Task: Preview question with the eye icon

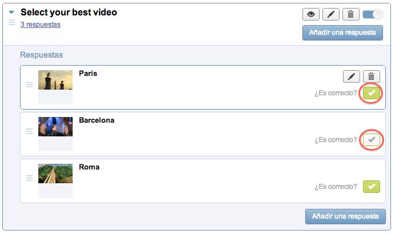Action: [311, 14]
